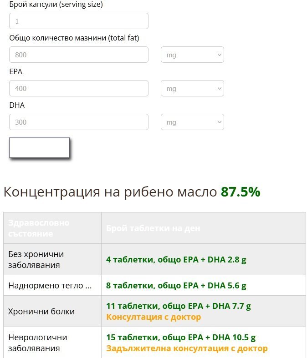This screenshot has height=358, width=307.
Task: Click the serving size capsule count field
Action: pos(79,21)
